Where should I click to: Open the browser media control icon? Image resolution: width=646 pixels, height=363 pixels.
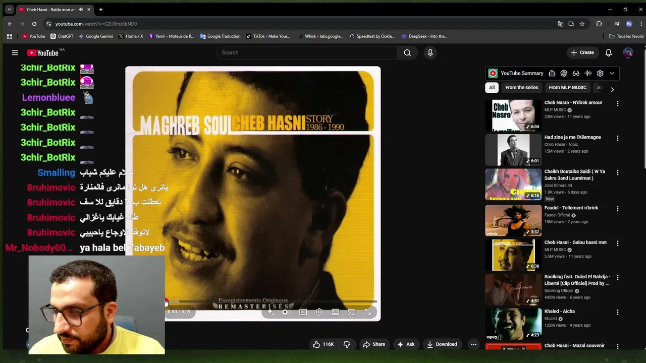coord(617,24)
